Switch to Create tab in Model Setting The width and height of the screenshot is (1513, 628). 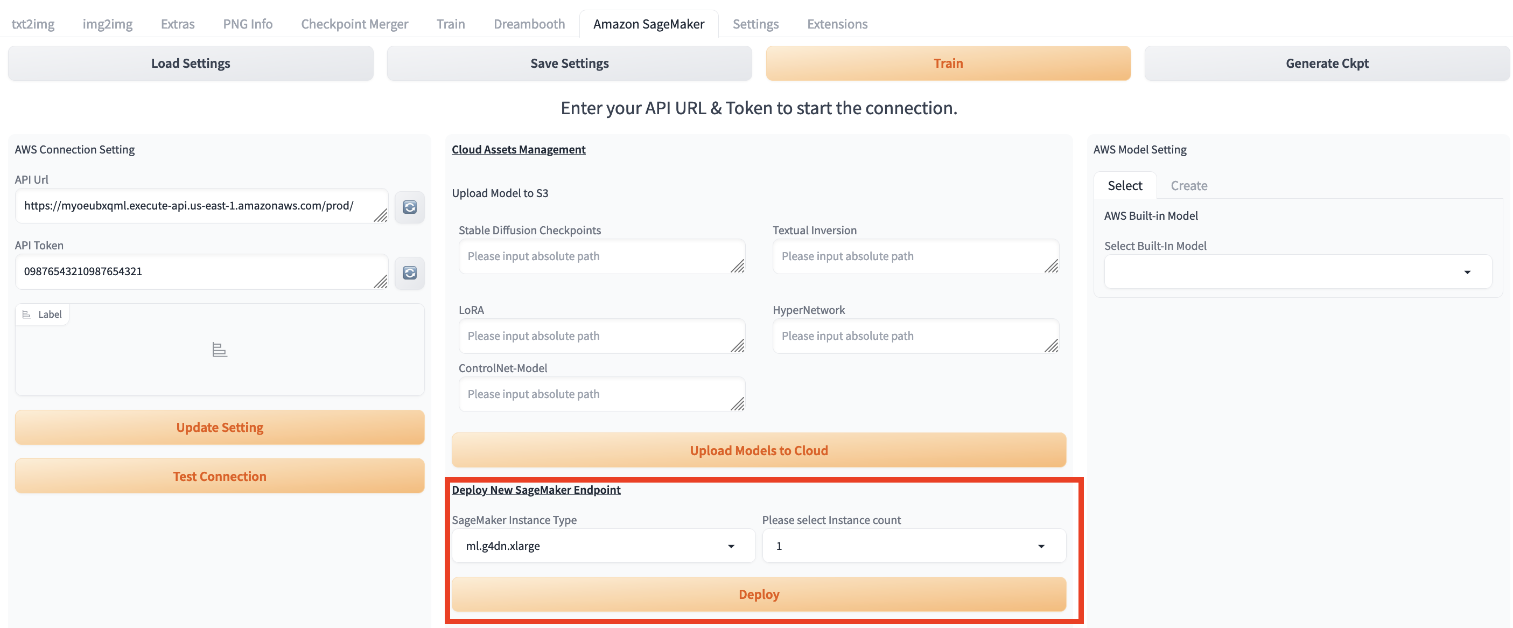[1188, 186]
